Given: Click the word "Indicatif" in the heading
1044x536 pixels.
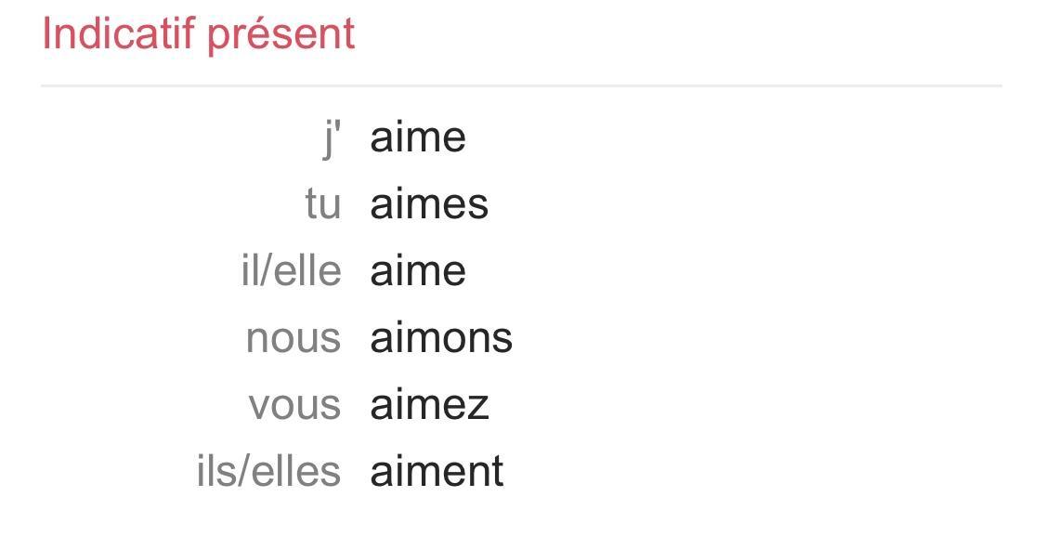Looking at the screenshot, I should [x=118, y=33].
